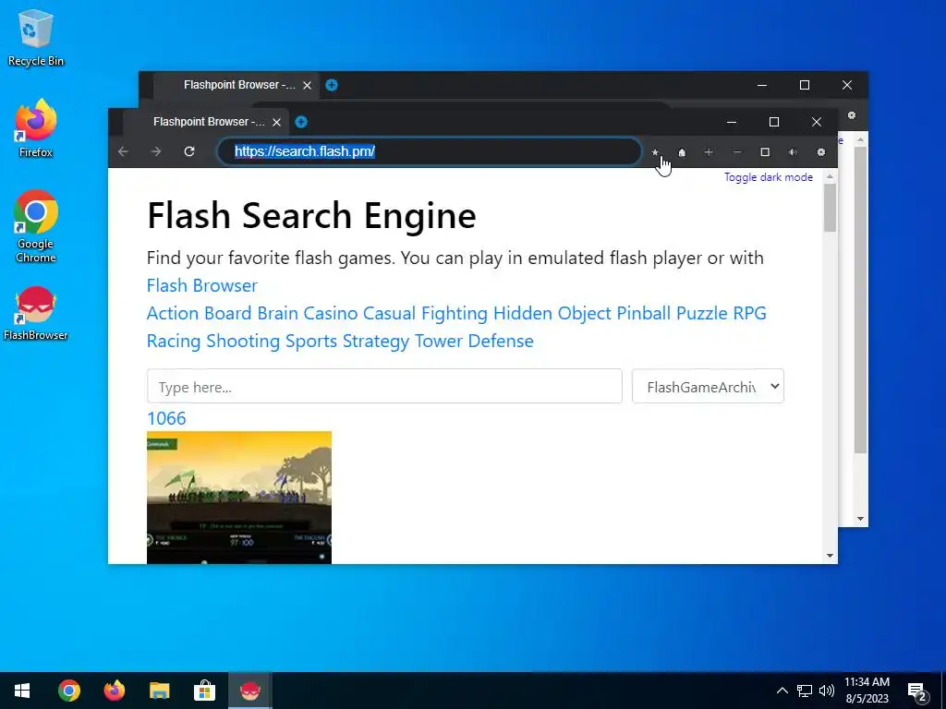Toggle fullscreen with the square toolbar icon

tap(765, 152)
